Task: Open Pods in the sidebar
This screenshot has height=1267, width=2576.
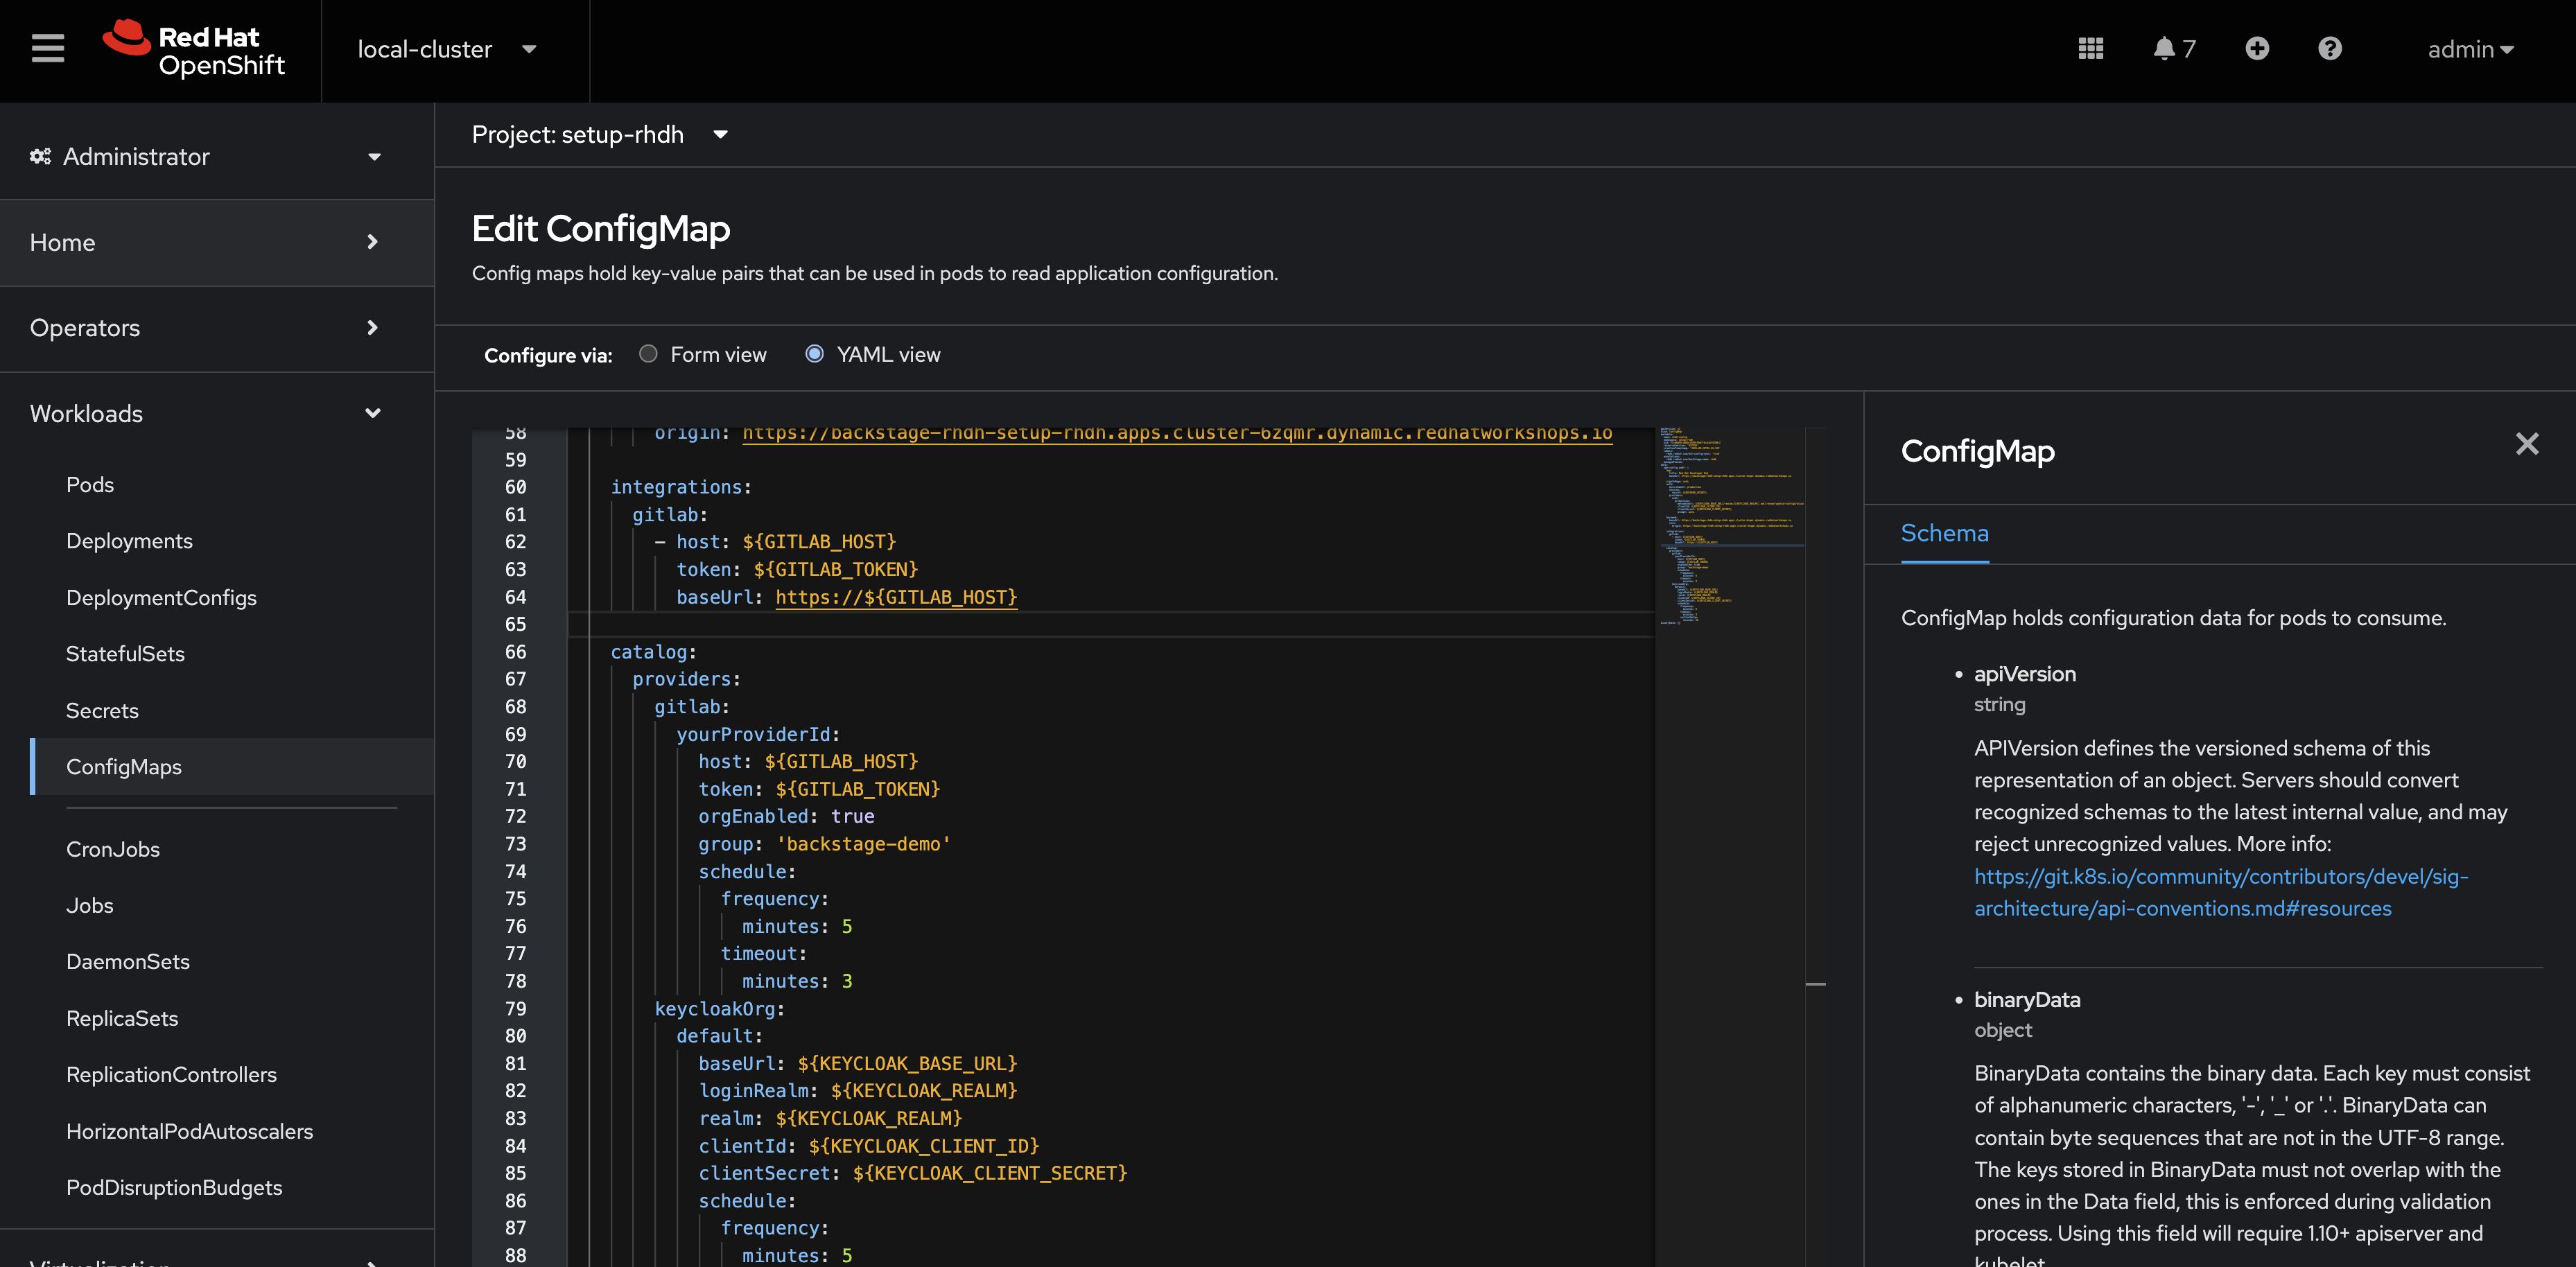Action: coord(90,485)
